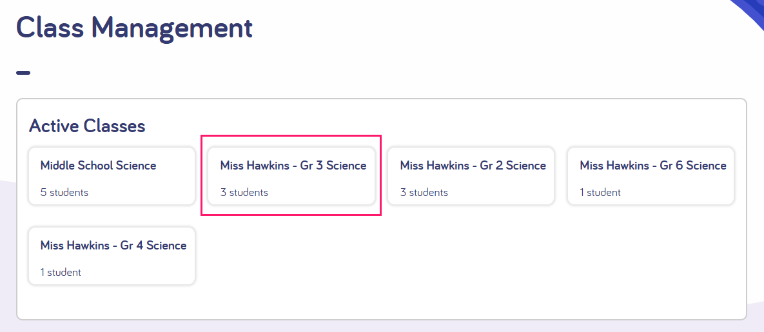Viewport: 764px width, 332px height.
Task: Click the Miss Hawkins - Gr 6 Science title
Action: coord(653,166)
